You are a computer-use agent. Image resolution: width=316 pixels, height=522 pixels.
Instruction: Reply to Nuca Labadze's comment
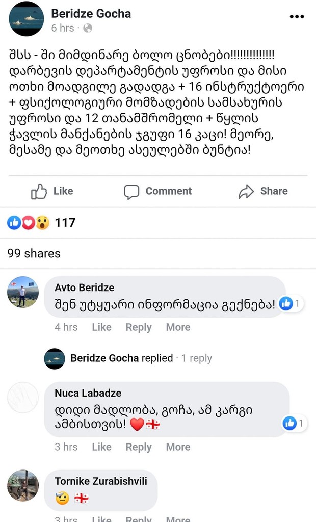point(138,447)
